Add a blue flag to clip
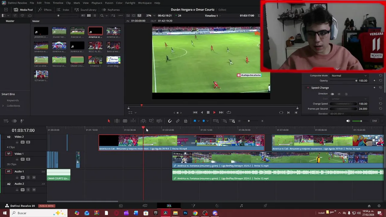The height and width of the screenshot is (217, 386). [x=195, y=121]
